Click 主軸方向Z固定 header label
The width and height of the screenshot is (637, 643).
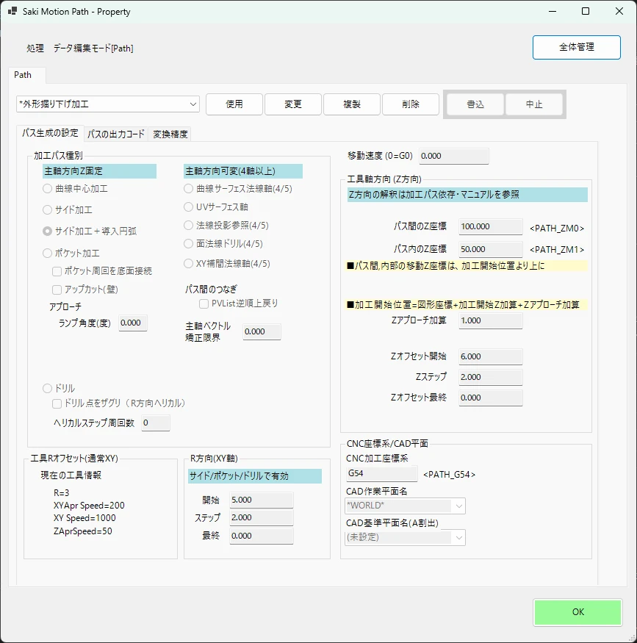pyautogui.click(x=99, y=171)
